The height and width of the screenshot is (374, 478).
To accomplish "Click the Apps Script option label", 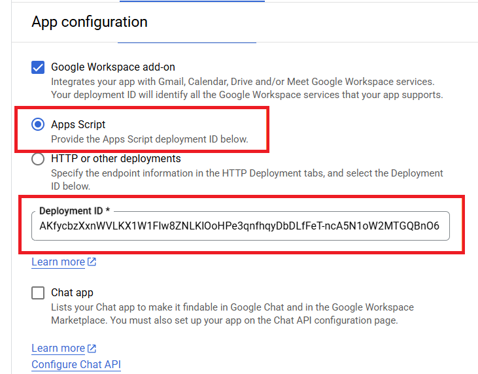I will [x=78, y=124].
